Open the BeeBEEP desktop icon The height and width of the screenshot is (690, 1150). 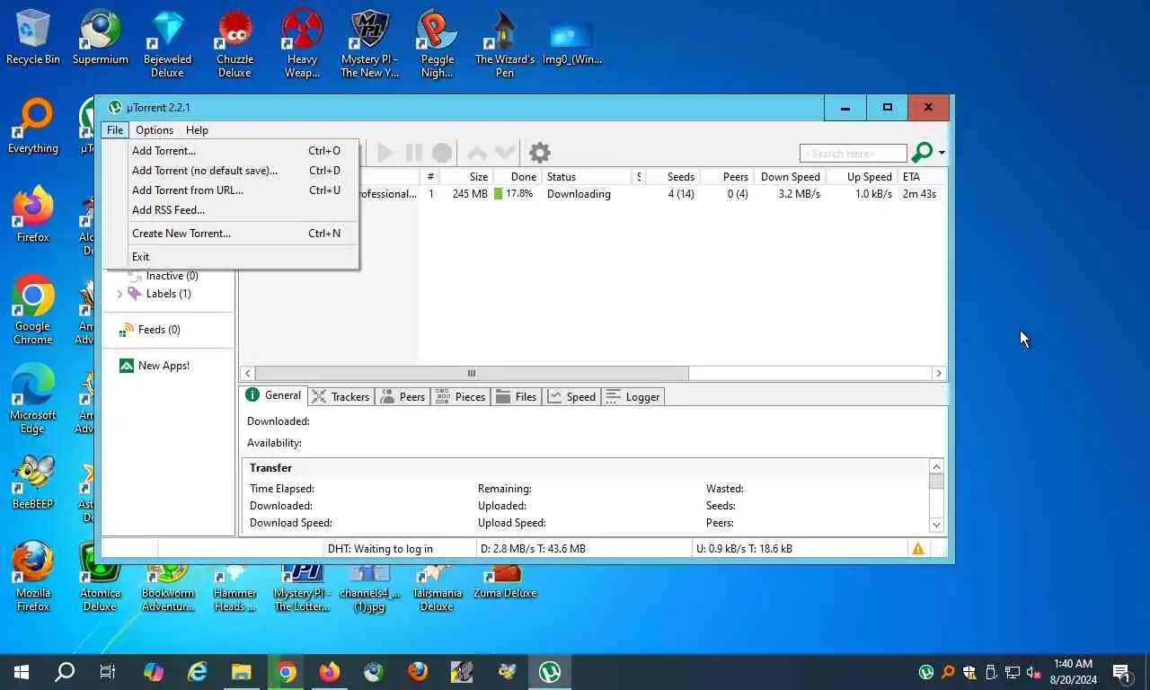(33, 482)
